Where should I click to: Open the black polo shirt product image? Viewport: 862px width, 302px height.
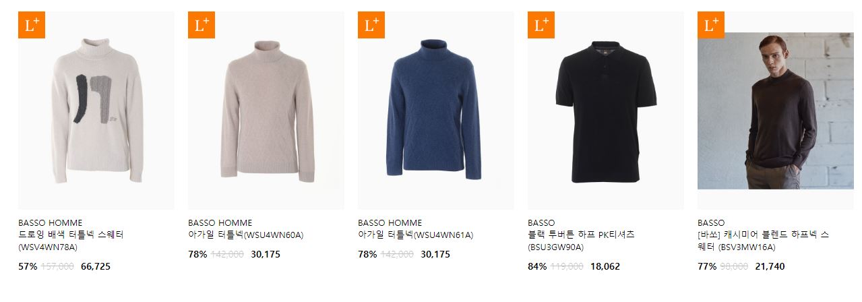(606, 111)
